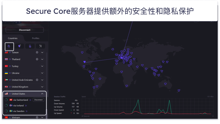Select the Turkey country label
This screenshot has height=124, width=220.
point(15,66)
